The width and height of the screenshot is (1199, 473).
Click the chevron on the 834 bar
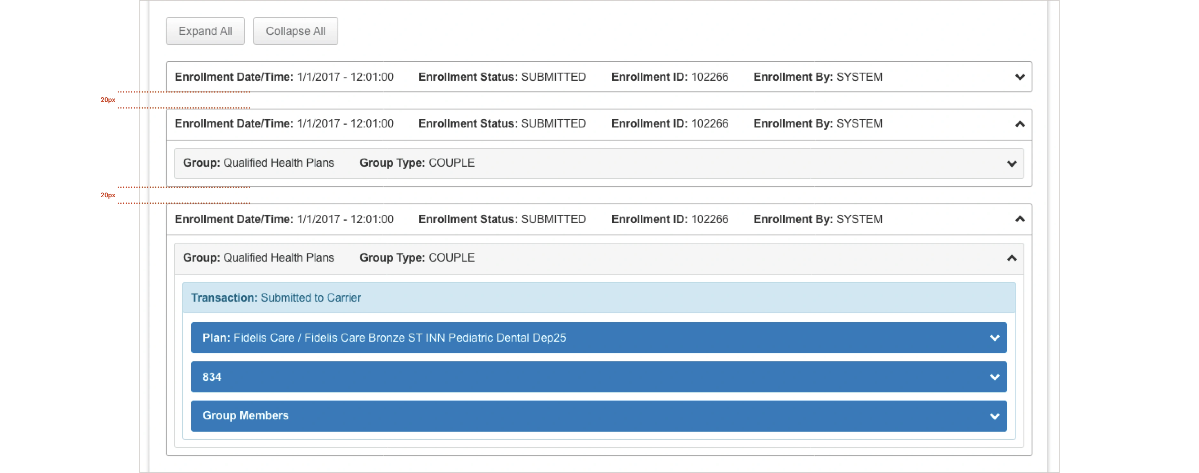(994, 377)
